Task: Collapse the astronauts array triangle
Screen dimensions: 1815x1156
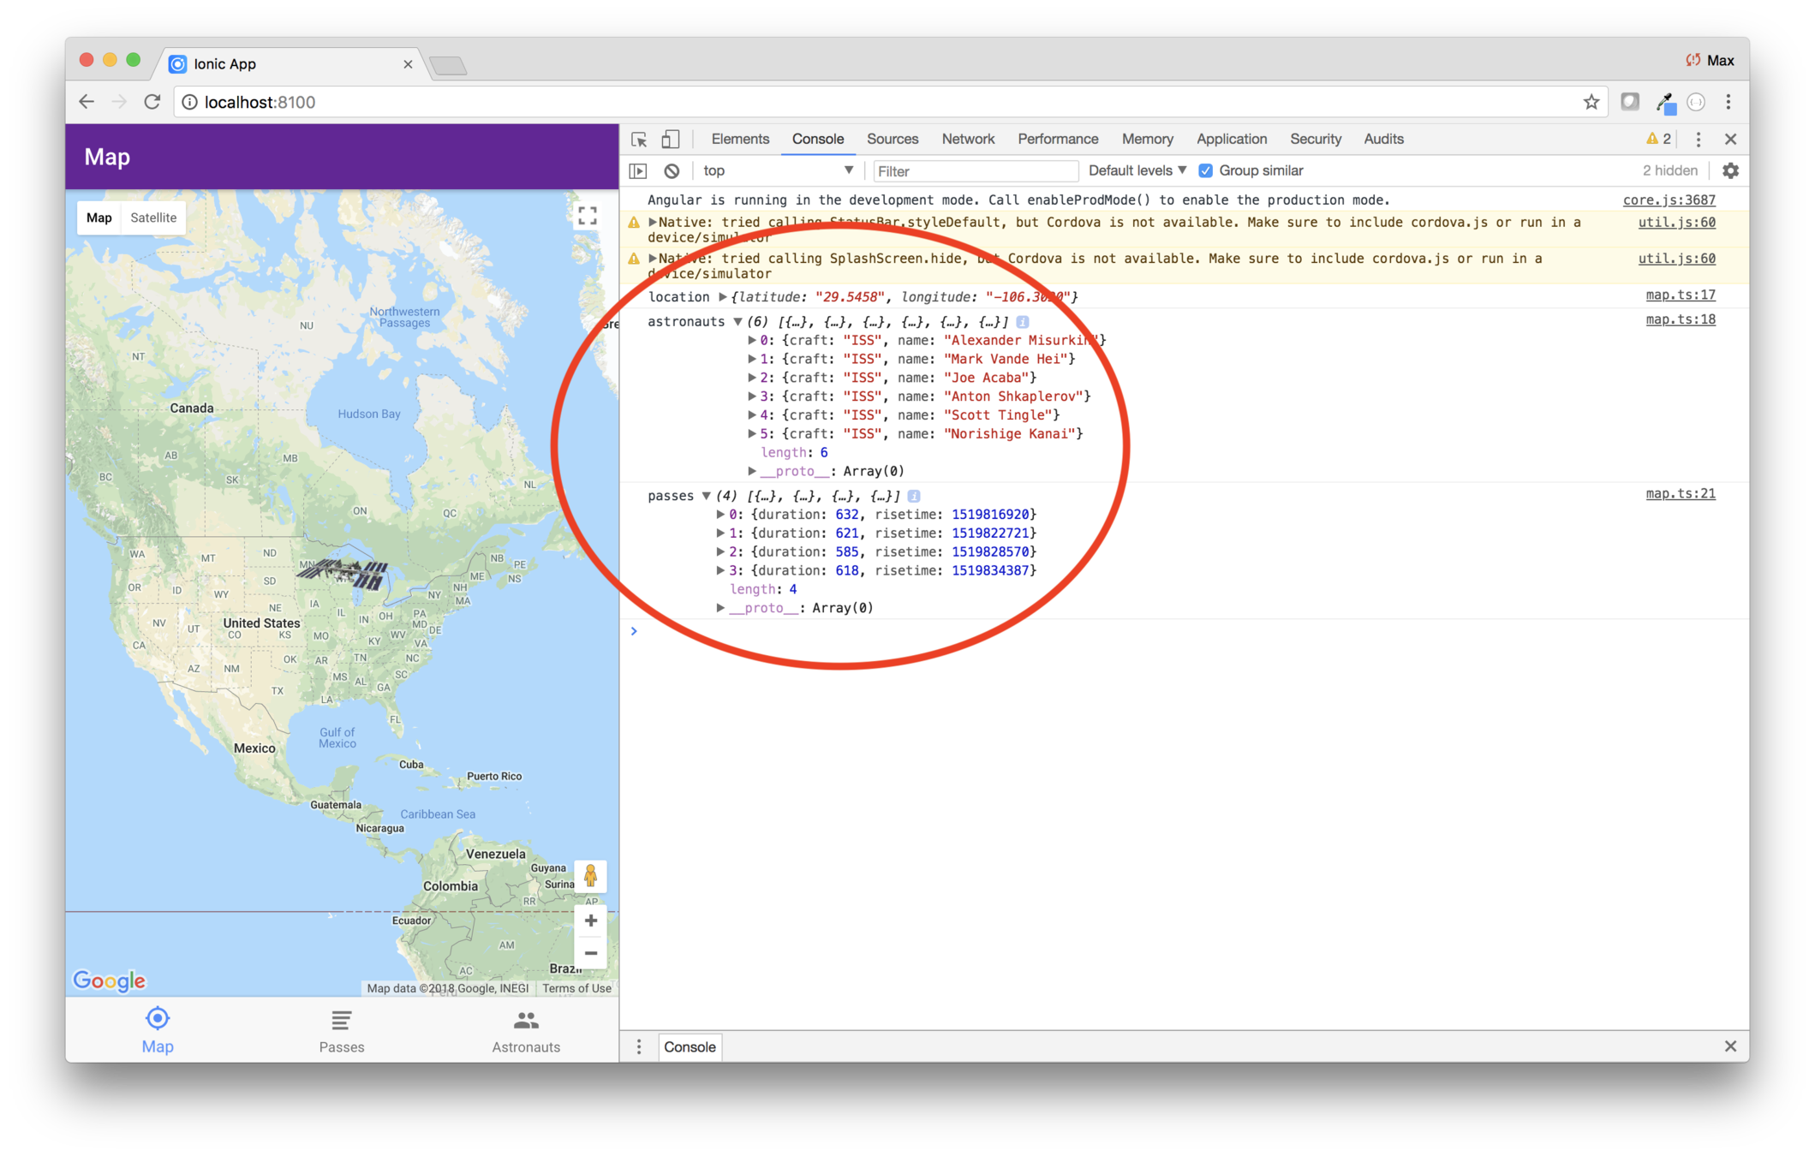Action: click(x=737, y=322)
